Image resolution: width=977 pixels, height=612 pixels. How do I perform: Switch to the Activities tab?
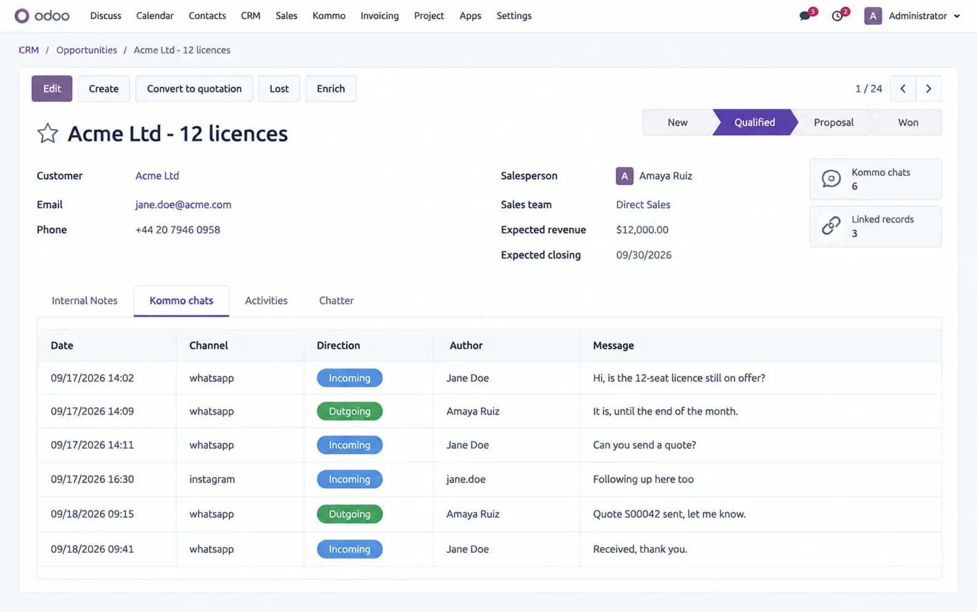coord(266,300)
